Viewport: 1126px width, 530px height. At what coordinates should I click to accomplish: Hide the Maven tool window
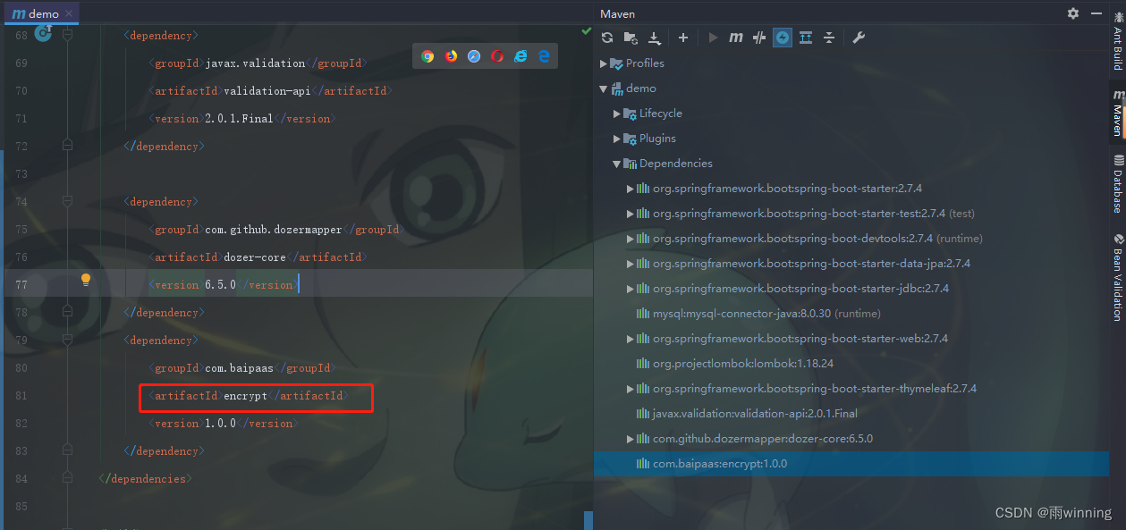pos(1096,13)
